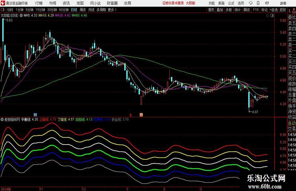Open the 交易 menu

127,3
